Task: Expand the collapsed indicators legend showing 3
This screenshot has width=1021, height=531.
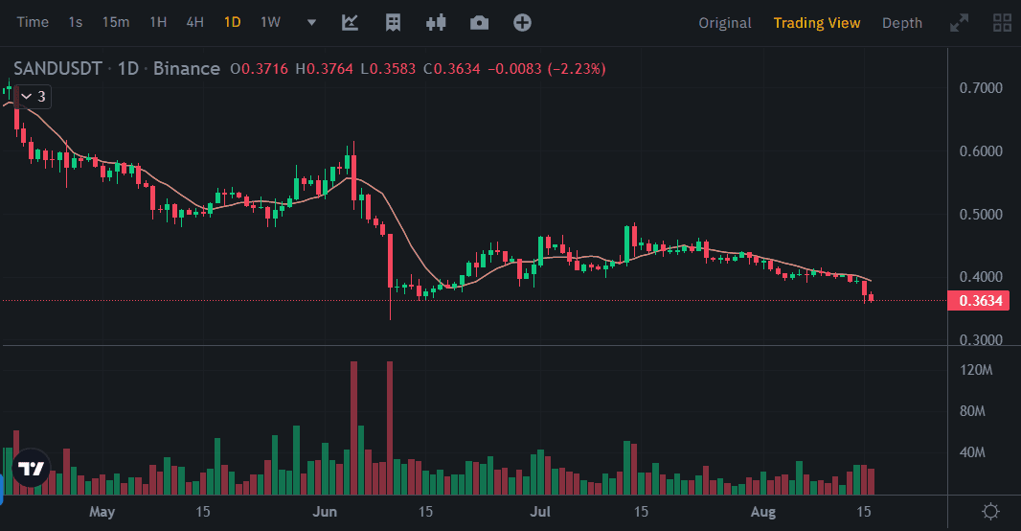Action: click(34, 97)
